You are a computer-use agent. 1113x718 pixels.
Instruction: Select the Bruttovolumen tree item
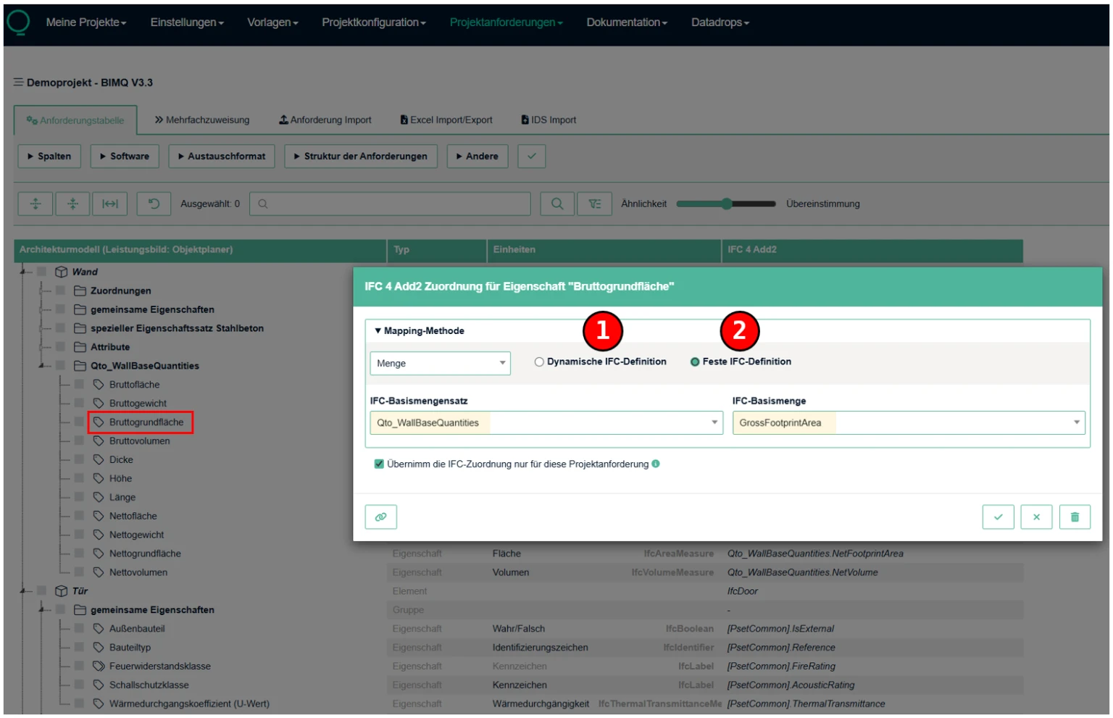pos(140,441)
